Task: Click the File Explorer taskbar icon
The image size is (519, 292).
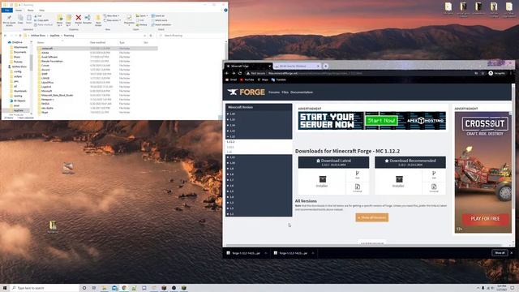Action: pos(104,288)
